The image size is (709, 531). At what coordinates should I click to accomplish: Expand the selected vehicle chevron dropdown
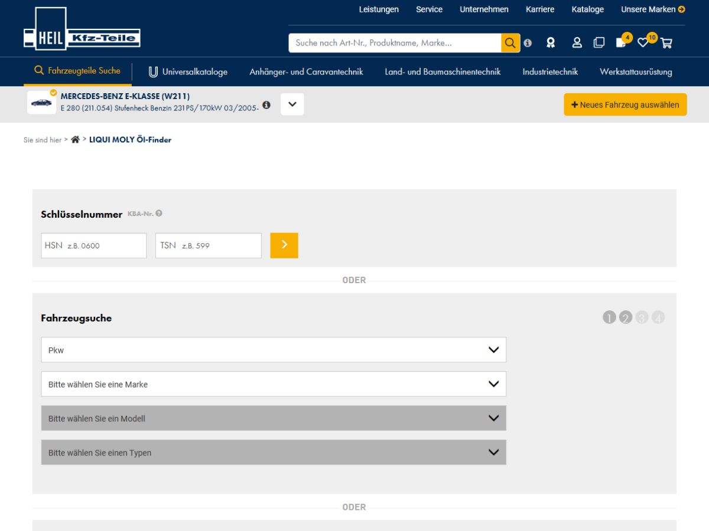pyautogui.click(x=292, y=104)
